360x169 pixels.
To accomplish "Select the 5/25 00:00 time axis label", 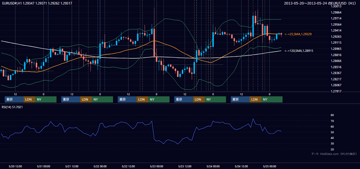I will [x=269, y=166].
